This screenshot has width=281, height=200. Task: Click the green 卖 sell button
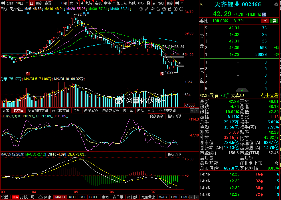click(274, 21)
